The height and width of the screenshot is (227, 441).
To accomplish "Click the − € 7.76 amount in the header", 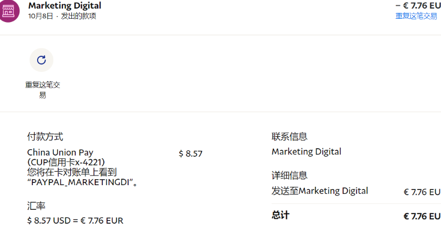I will [x=418, y=5].
